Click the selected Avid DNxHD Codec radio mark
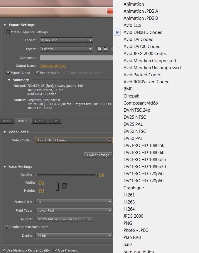 [x=117, y=32]
